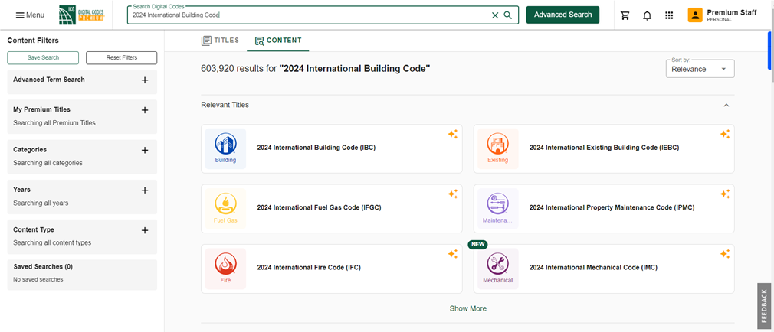This screenshot has width=774, height=332.
Task: Open 2024 International Existing Building Code (IEBC)
Action: click(604, 148)
